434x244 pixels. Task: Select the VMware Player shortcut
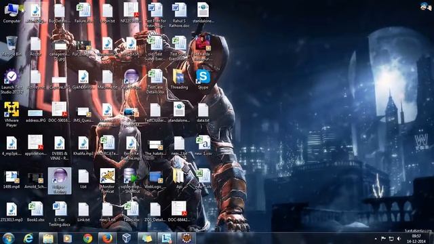(12, 115)
